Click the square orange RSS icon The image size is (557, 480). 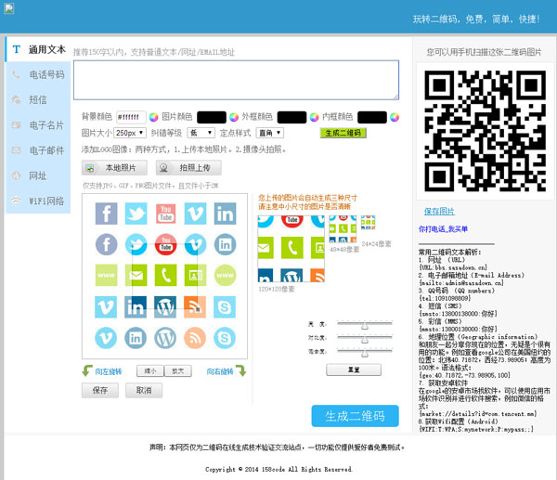pyautogui.click(x=195, y=306)
